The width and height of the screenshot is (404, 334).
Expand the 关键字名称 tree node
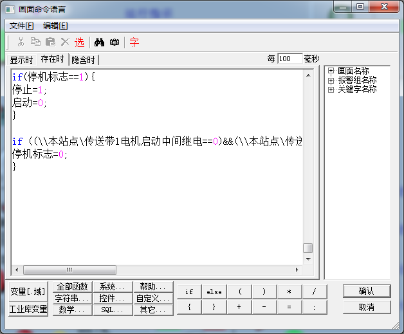331,89
